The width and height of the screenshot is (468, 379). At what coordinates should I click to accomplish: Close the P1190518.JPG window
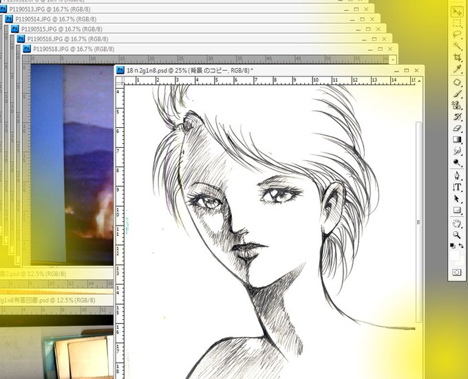pos(390,49)
